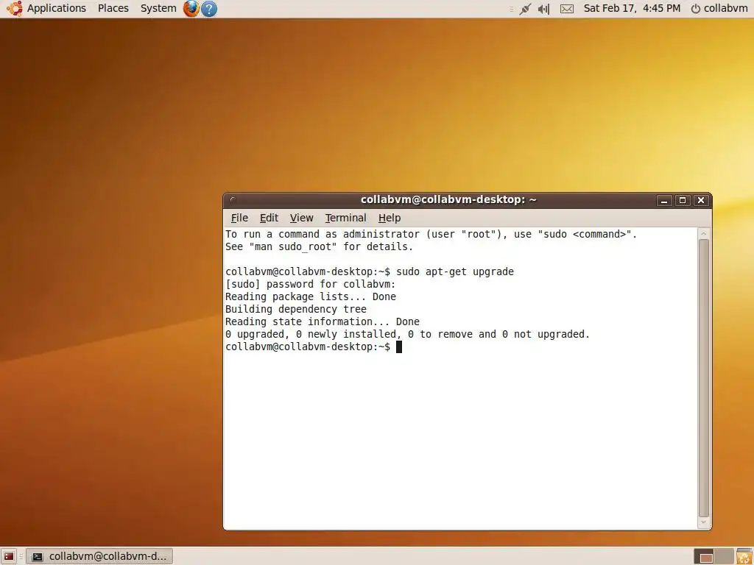Viewport: 754px width, 565px height.
Task: Launch Firefox from the top panel
Action: coord(191,9)
